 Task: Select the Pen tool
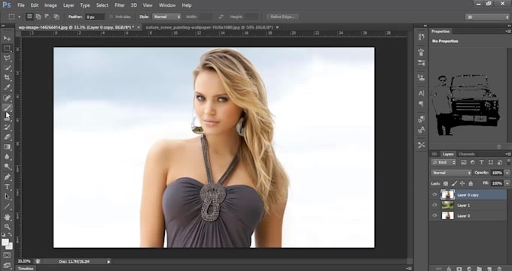(8, 177)
